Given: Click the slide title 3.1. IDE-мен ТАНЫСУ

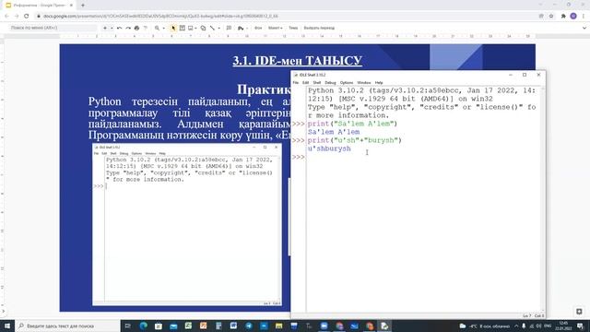Looking at the screenshot, I should click(297, 61).
